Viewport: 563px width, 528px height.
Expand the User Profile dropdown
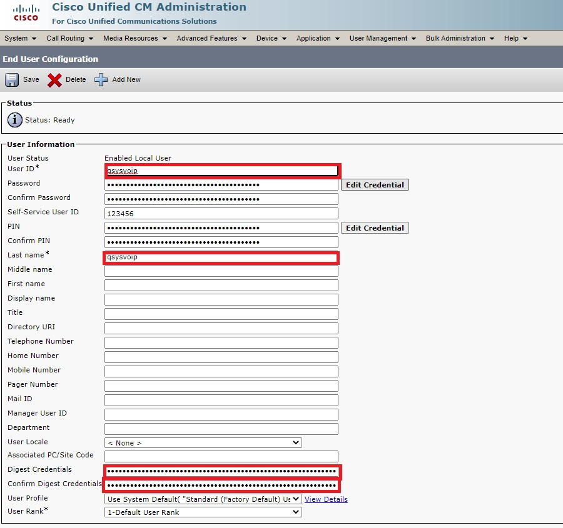pyautogui.click(x=203, y=499)
